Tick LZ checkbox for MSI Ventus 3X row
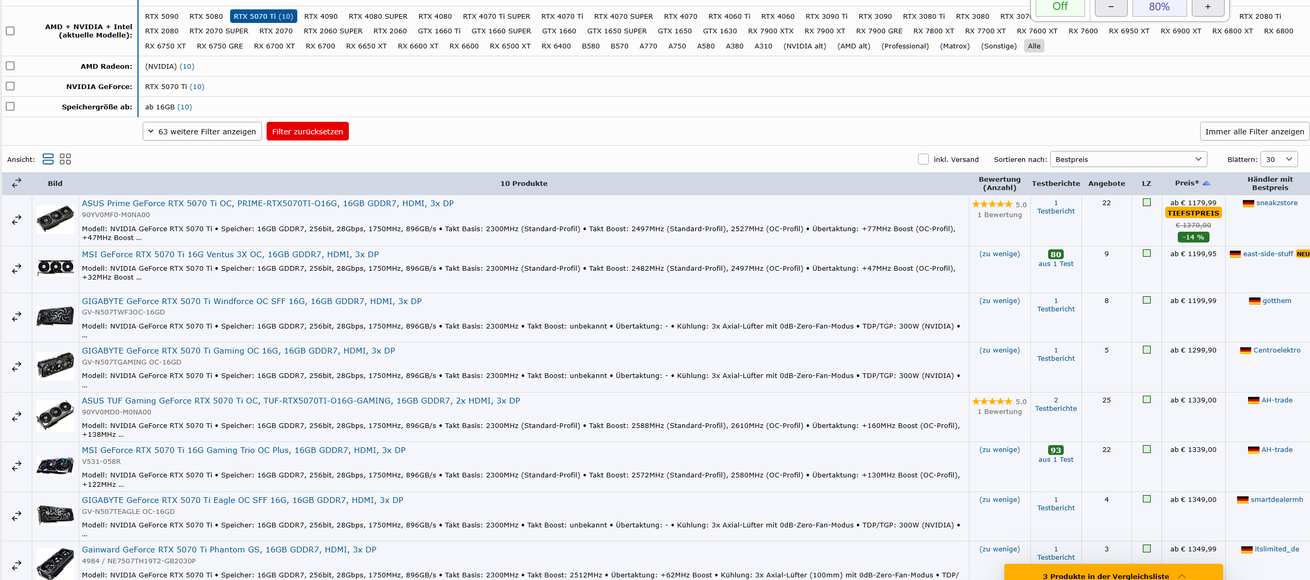Screen dimensions: 1310x580 pos(1147,254)
